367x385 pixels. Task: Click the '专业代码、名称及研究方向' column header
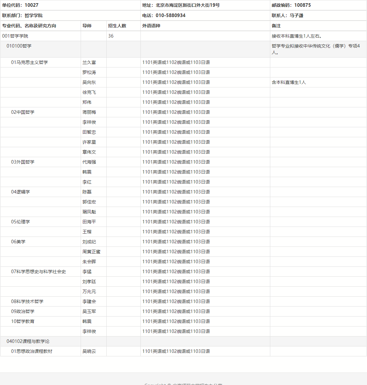coord(29,26)
